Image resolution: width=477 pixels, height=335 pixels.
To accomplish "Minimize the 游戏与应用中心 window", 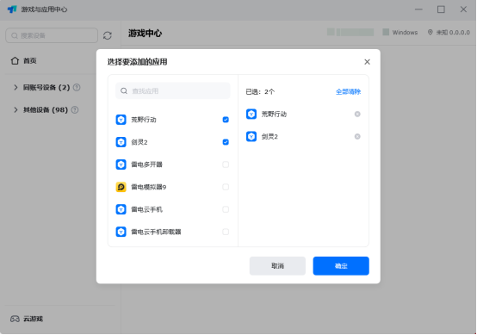I will point(418,9).
